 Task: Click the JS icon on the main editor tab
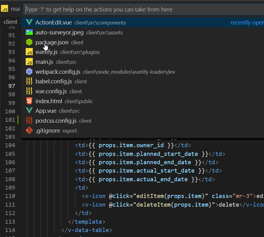[5, 9]
